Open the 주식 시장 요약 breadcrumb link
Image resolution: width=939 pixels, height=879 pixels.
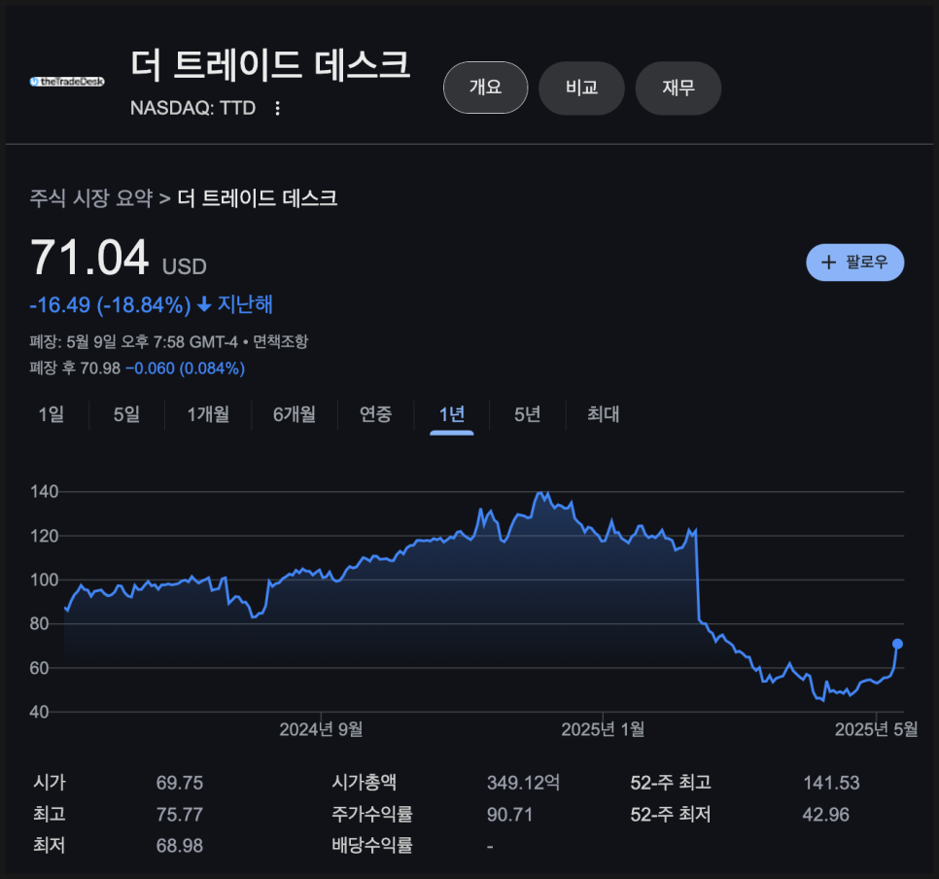pos(91,197)
